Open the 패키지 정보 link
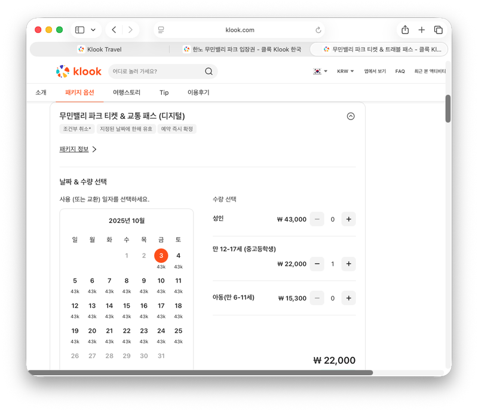Screen dimensions: 478x411 (73, 149)
